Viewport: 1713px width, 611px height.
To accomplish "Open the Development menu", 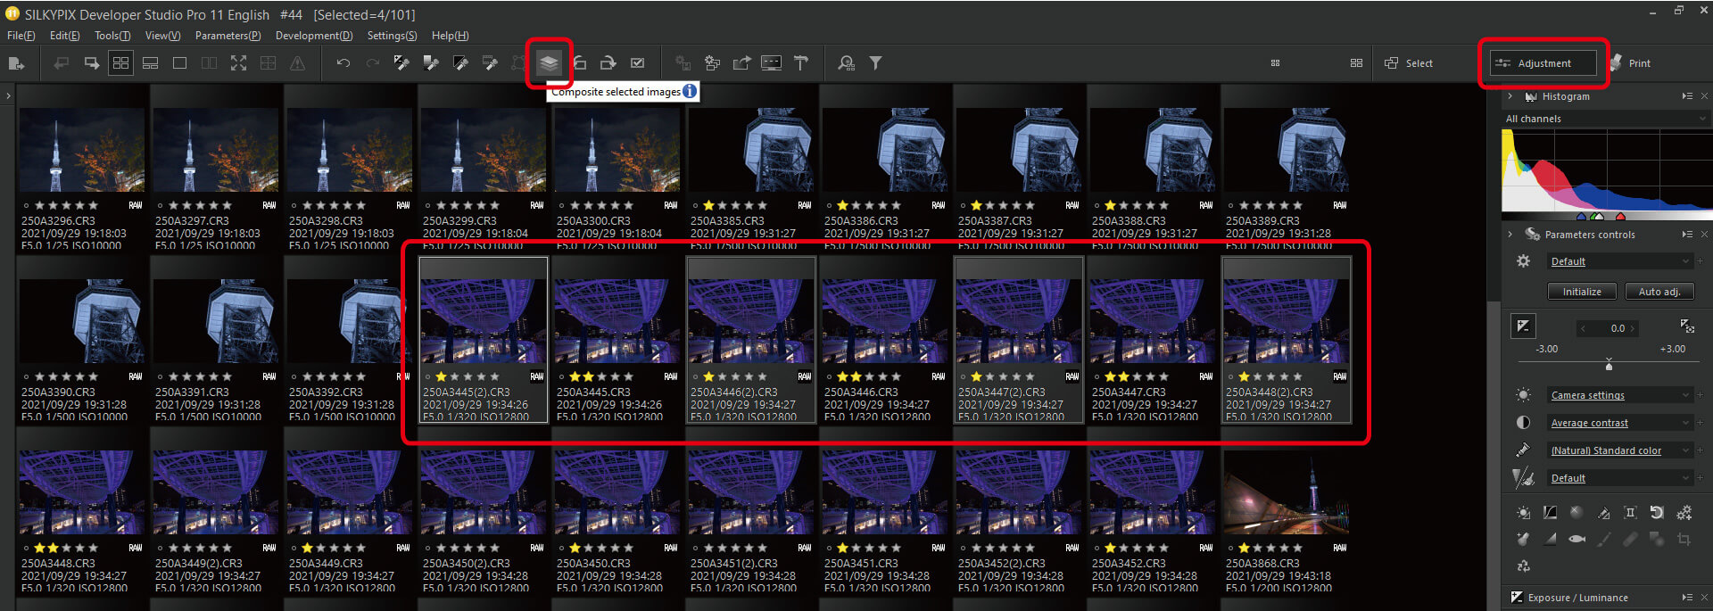I will [x=314, y=36].
